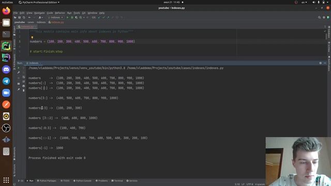This screenshot has height=186, width=331.
Task: Click the youtube breadcrumb
Action: click(20, 22)
